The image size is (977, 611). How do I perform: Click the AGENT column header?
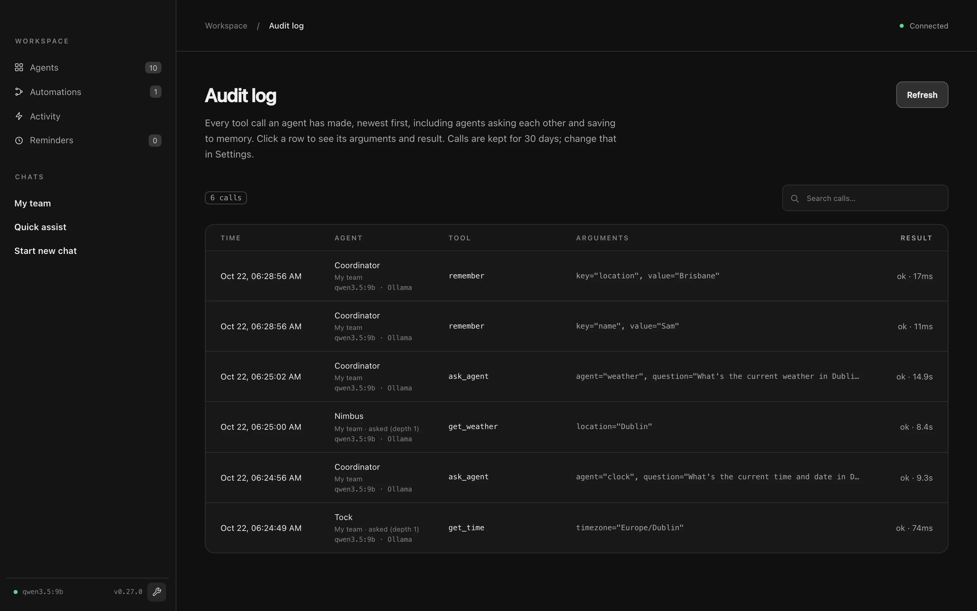point(348,238)
